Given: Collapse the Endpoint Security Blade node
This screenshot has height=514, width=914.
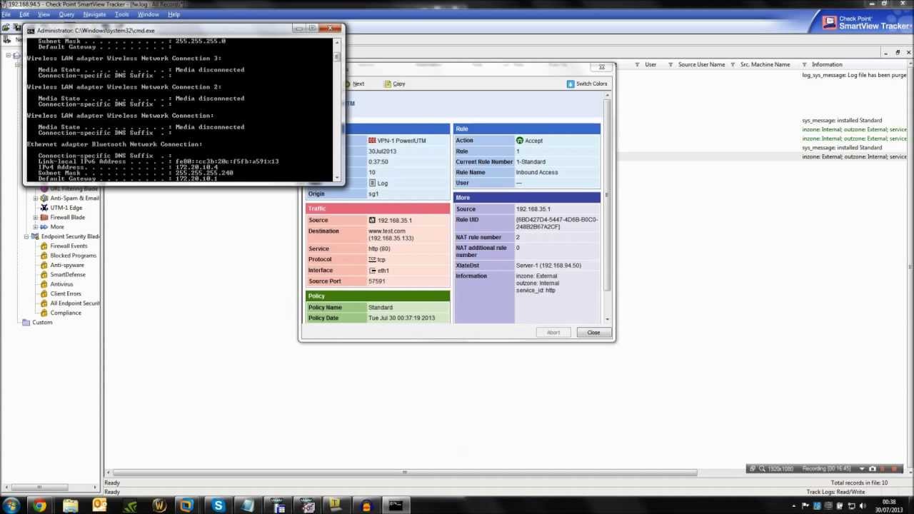Looking at the screenshot, I should 26,236.
